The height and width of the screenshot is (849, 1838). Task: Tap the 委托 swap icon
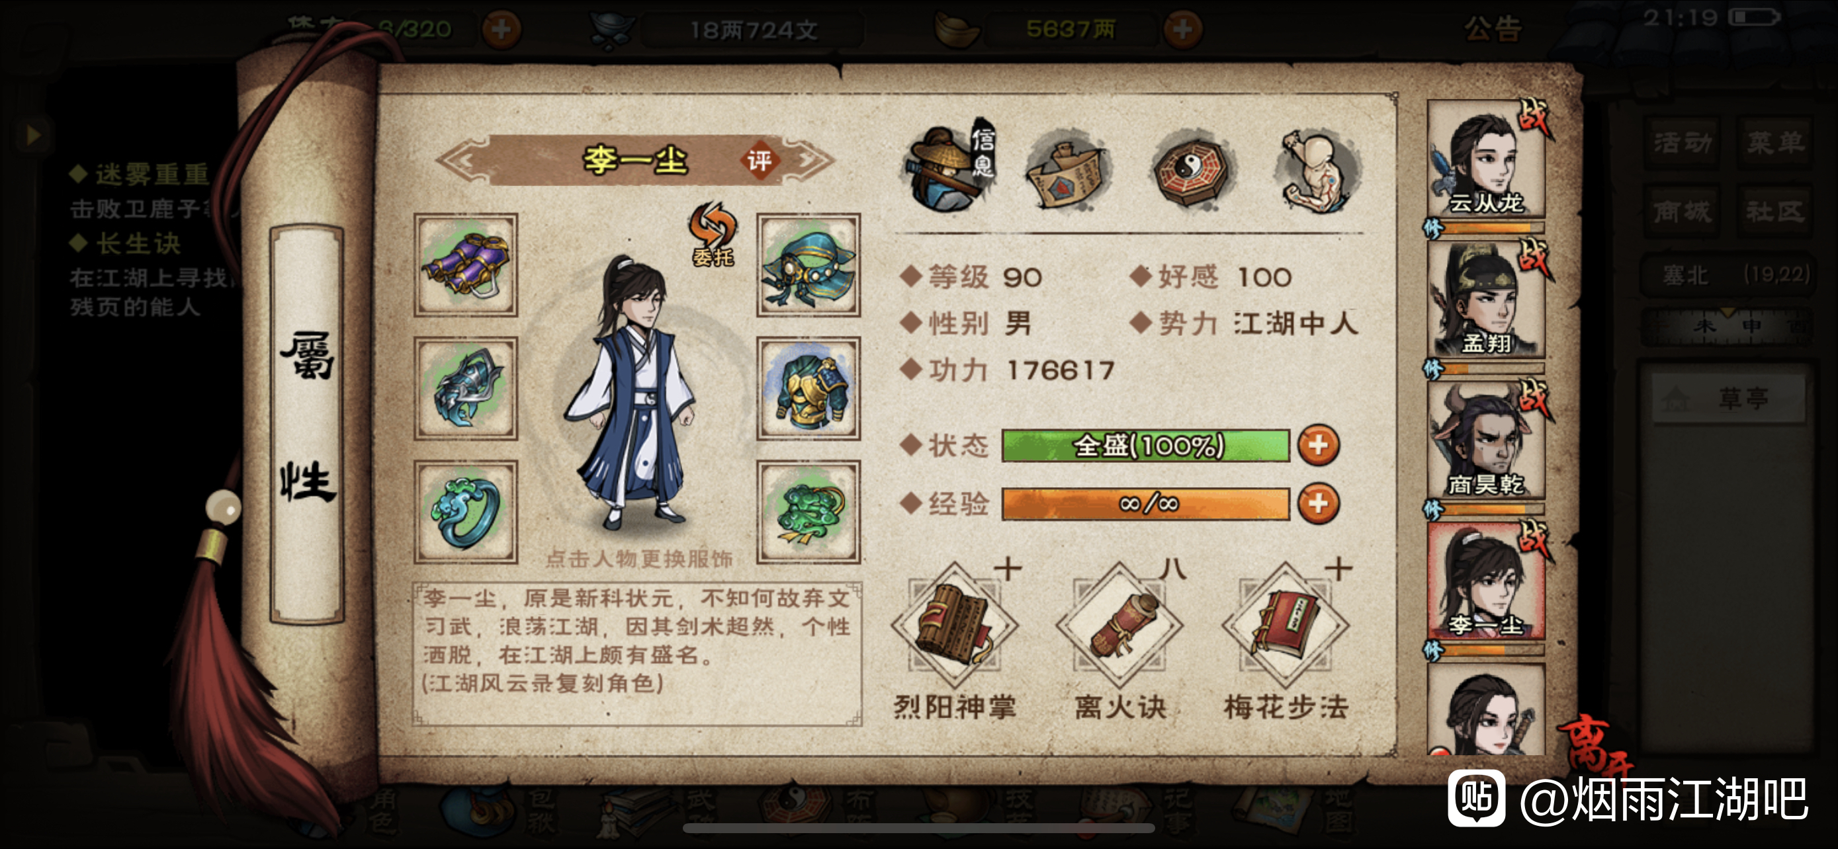coord(713,235)
